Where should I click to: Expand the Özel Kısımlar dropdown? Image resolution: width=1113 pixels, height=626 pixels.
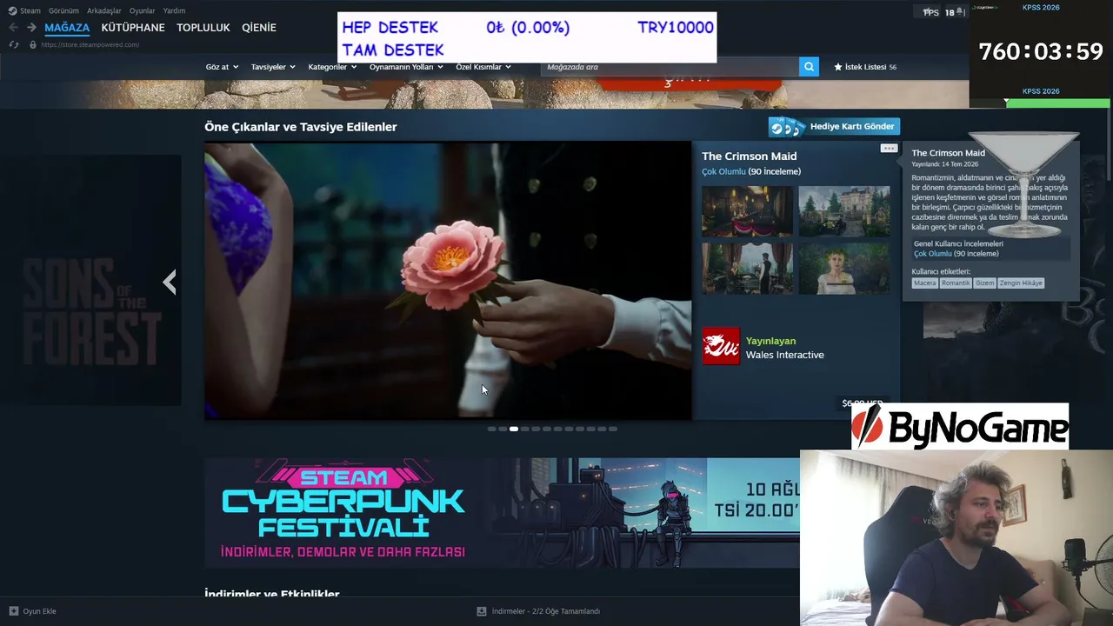point(483,67)
